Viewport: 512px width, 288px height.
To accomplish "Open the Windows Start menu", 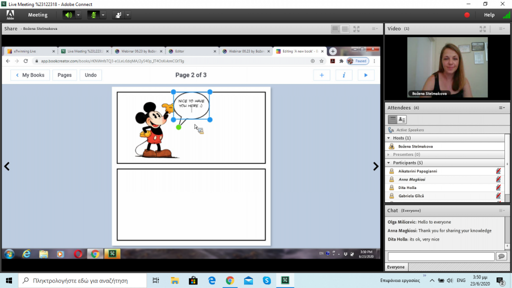I will (9, 280).
